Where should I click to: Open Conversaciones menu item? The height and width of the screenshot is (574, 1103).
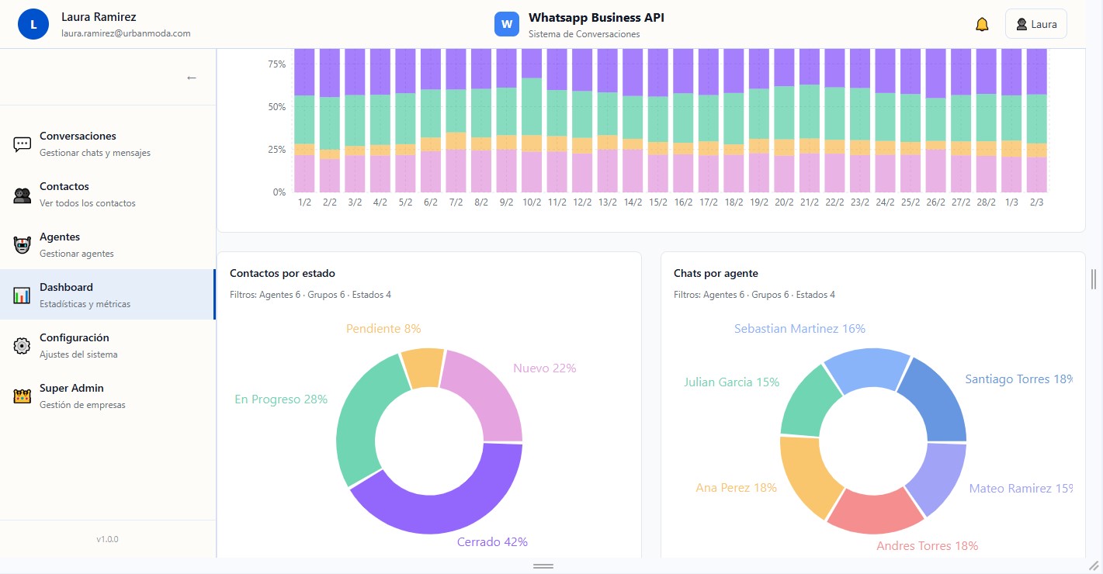point(108,143)
